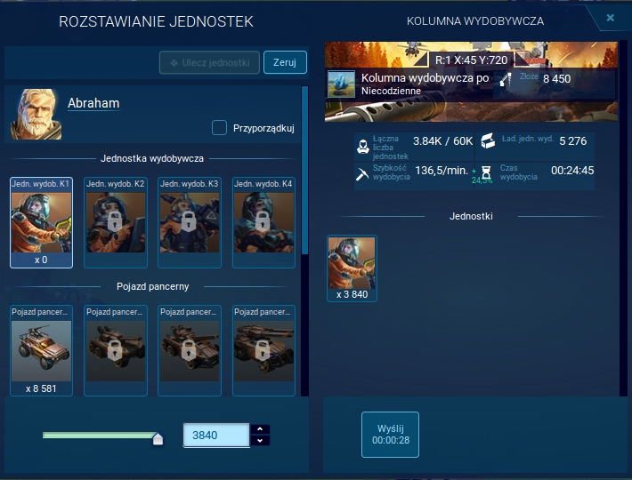Click the unit quantity slider handle
This screenshot has width=632, height=480.
click(x=158, y=436)
